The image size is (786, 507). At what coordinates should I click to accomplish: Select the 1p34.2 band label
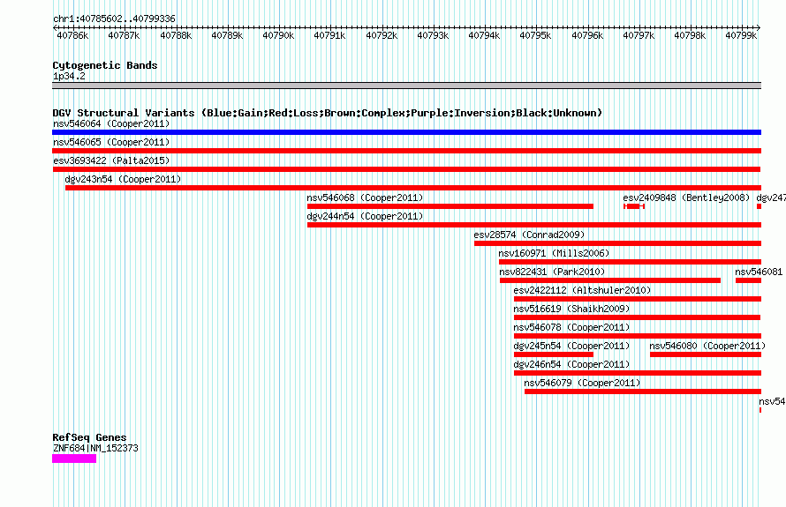(x=69, y=76)
